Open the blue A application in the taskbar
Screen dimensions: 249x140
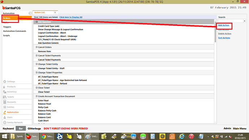click(x=60, y=136)
